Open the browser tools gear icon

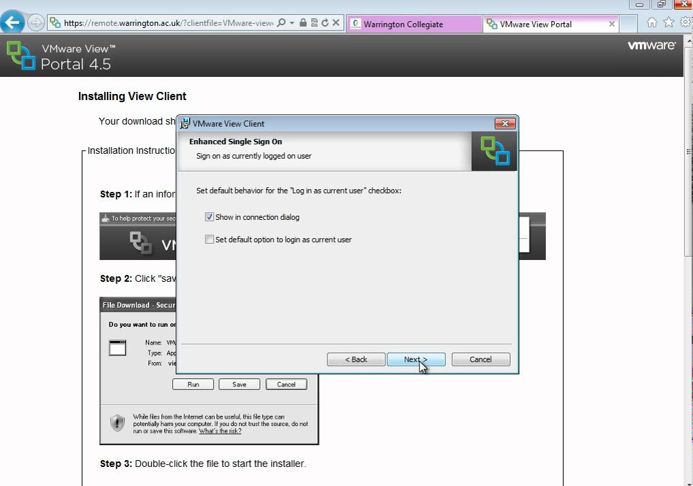click(x=686, y=22)
